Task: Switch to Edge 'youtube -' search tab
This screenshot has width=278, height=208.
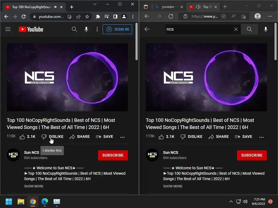Action: (168, 7)
